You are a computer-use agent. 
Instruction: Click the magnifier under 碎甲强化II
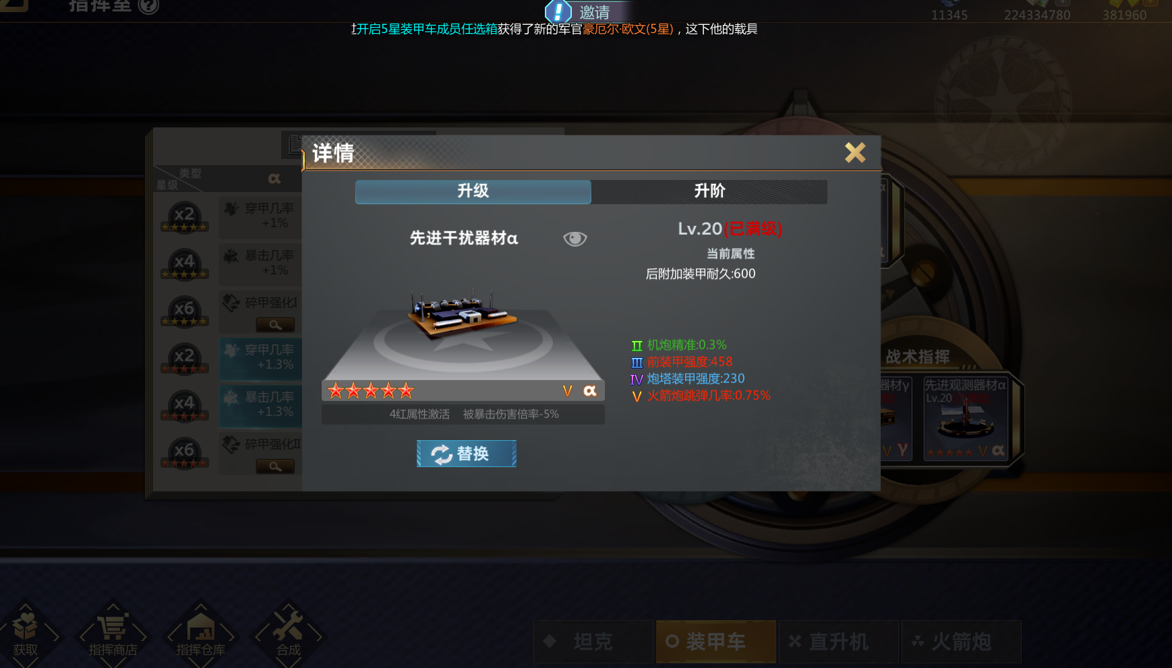[275, 466]
